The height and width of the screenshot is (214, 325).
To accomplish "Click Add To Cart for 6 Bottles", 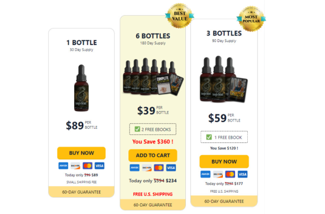I will [x=153, y=155].
